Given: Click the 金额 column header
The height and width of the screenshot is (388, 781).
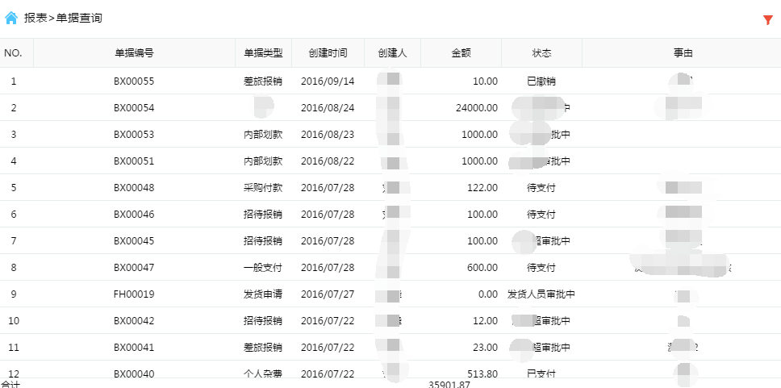Looking at the screenshot, I should [461, 53].
